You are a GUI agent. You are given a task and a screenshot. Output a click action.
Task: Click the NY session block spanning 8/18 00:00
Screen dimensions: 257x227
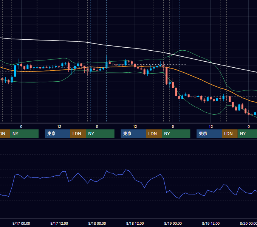(100, 134)
